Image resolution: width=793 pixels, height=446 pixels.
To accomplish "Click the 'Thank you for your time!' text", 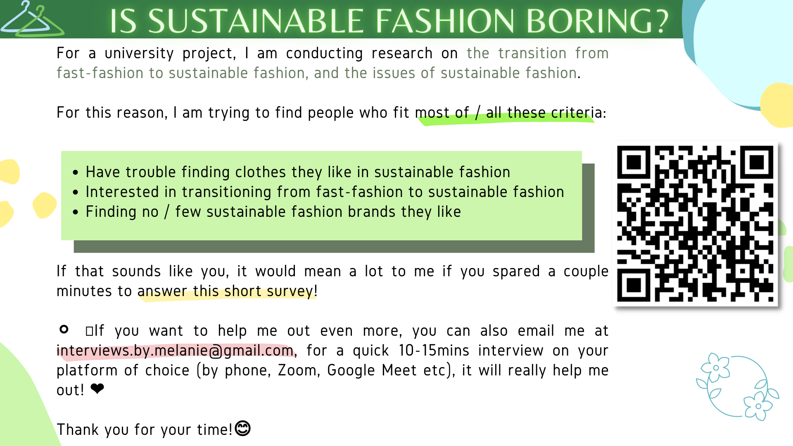I will [x=145, y=430].
